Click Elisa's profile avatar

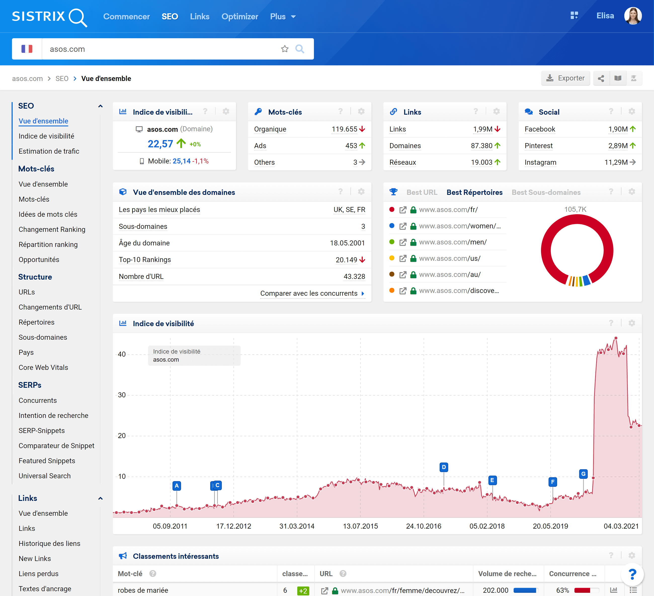633,16
